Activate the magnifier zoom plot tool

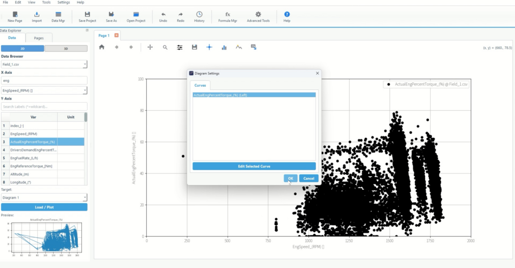[165, 47]
